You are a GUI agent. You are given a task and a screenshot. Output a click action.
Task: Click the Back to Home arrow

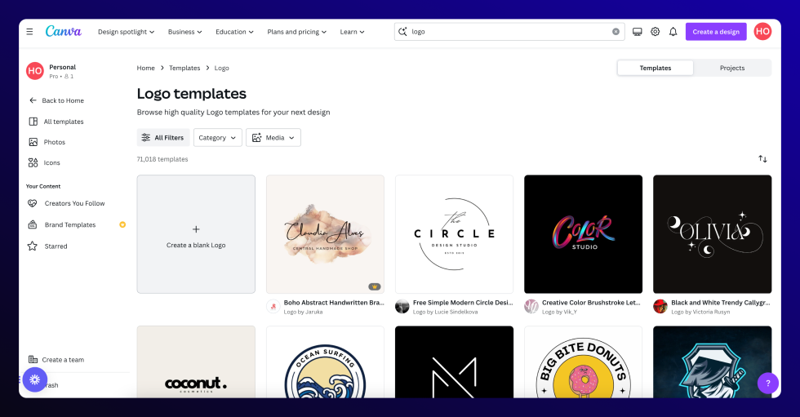tap(33, 100)
